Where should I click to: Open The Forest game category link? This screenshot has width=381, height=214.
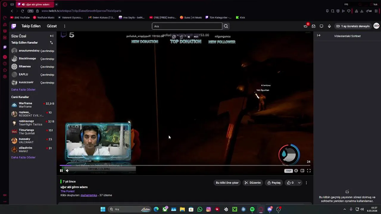tap(68, 191)
